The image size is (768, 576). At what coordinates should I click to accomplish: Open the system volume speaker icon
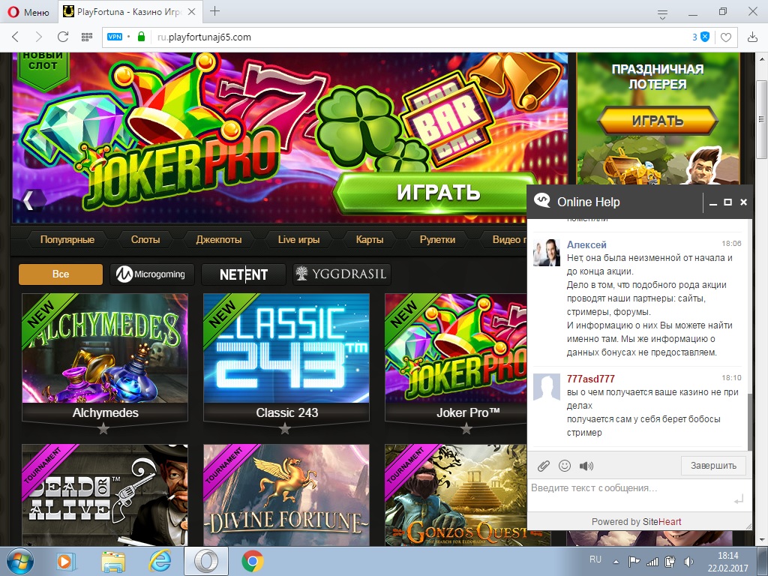(689, 562)
